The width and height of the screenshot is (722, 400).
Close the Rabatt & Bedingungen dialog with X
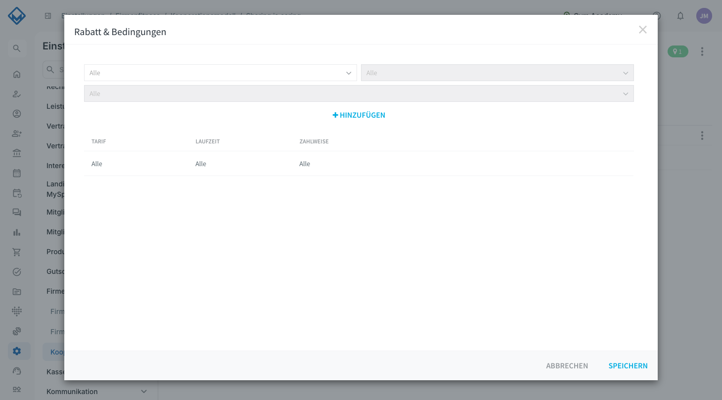coord(643,30)
